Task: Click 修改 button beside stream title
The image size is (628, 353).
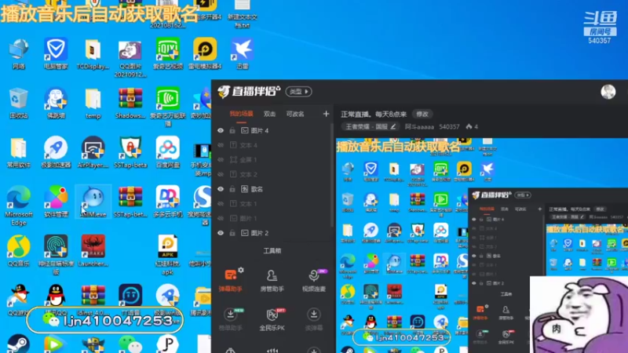Action: point(422,114)
